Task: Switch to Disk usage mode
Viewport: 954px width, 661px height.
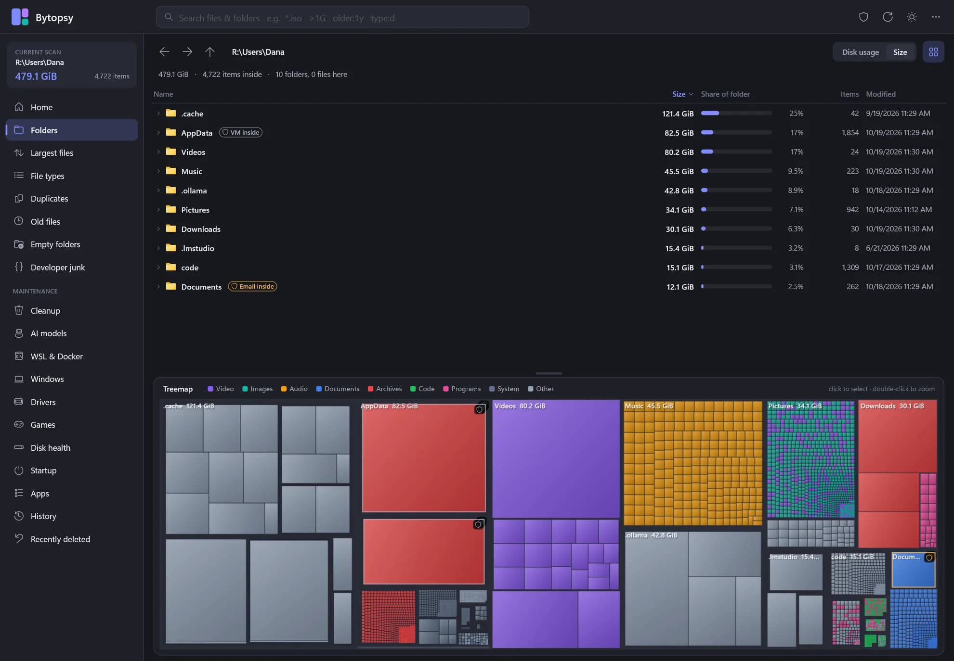Action: pos(860,52)
